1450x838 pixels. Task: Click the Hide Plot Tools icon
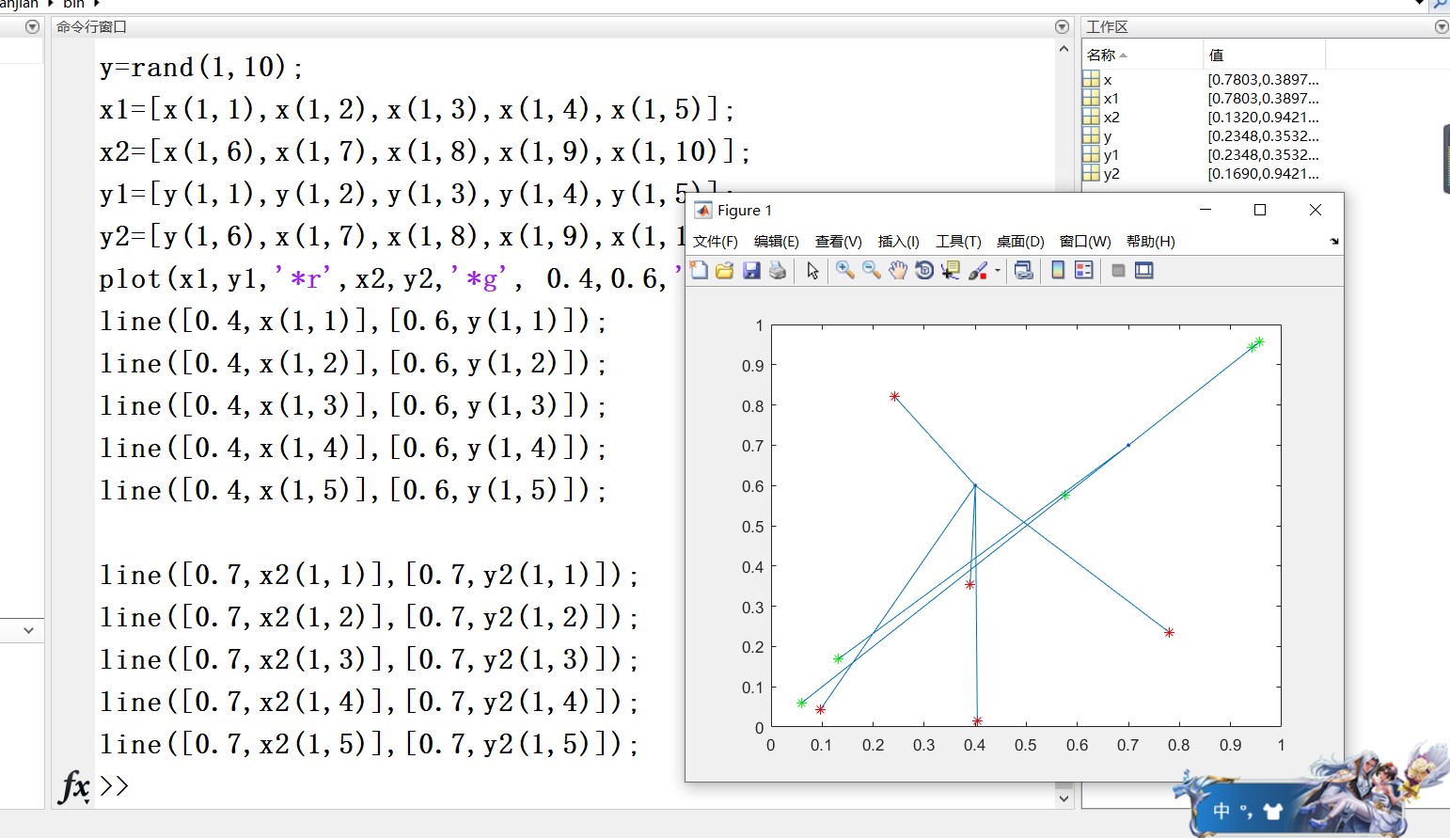coord(1118,271)
